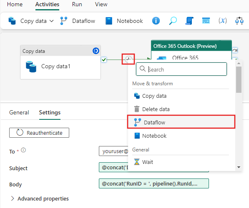Viewport: 249px width, 208px height.
Task: Click the magnifier Lookup activity icon
Action: [173, 21]
